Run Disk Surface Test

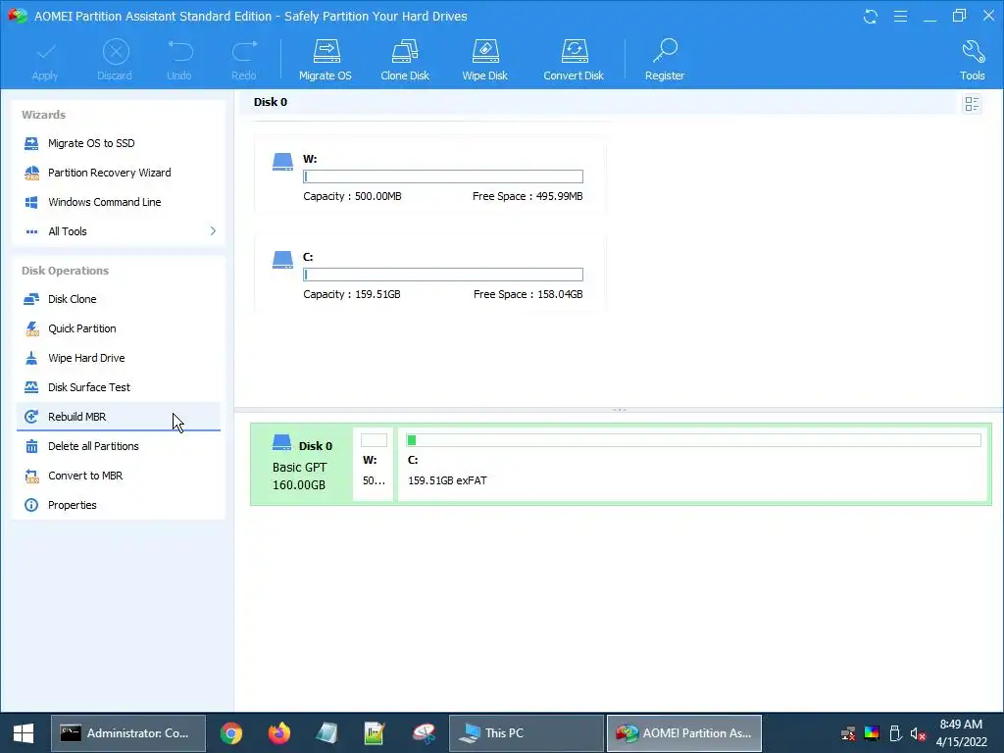click(x=118, y=387)
